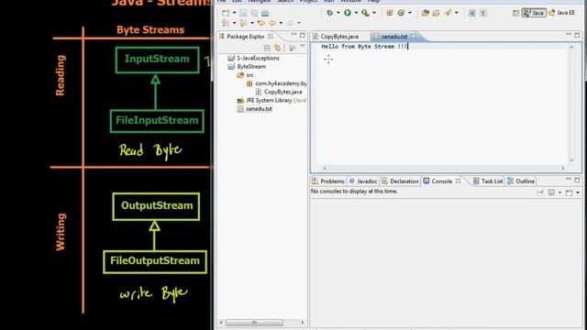Click the Open Task folder icon
587x330 pixels.
437,13
